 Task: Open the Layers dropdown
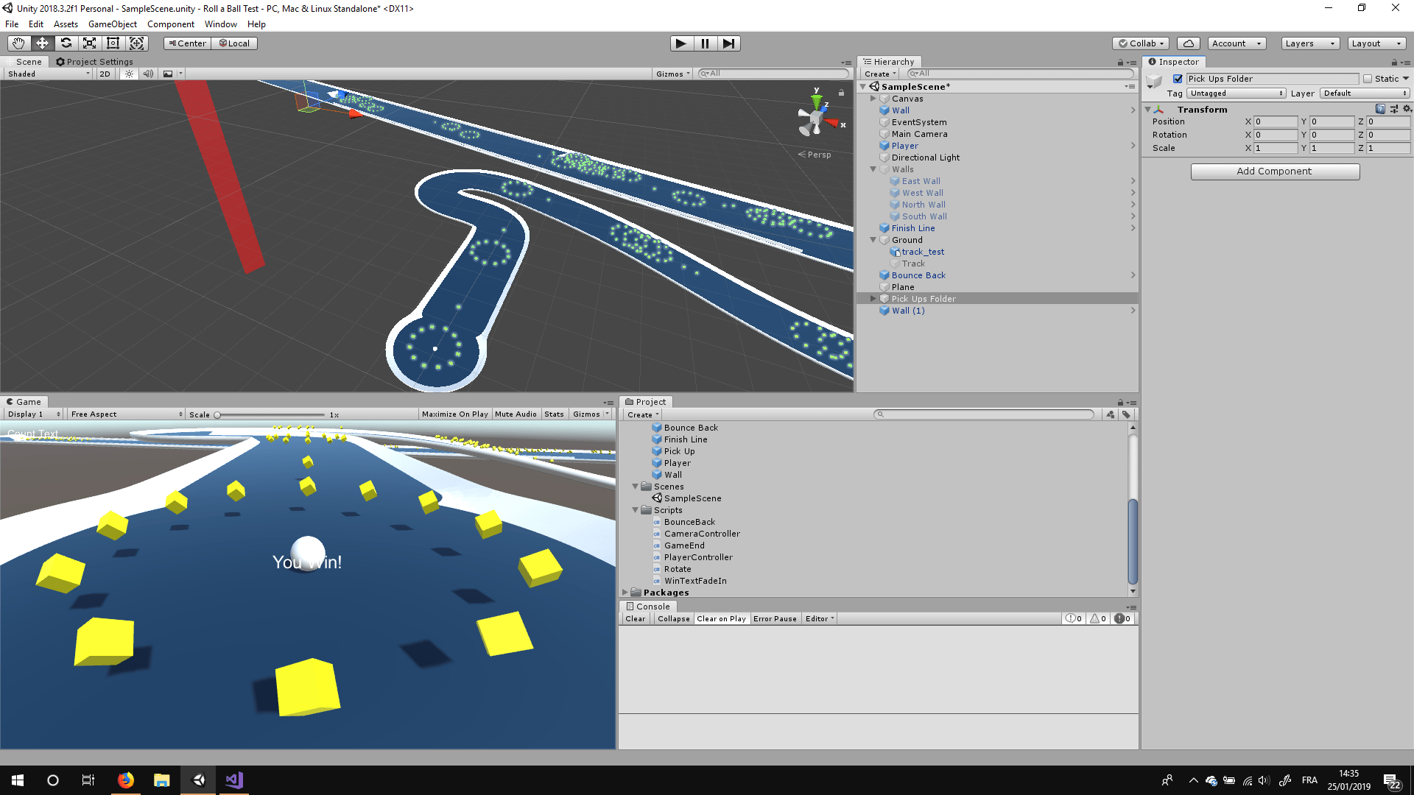coord(1309,43)
